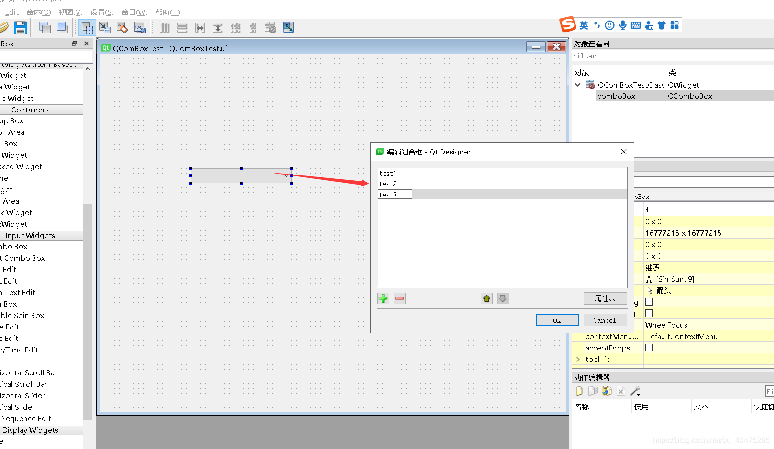Open the wrench configure menu in Action Editor

[x=635, y=391]
